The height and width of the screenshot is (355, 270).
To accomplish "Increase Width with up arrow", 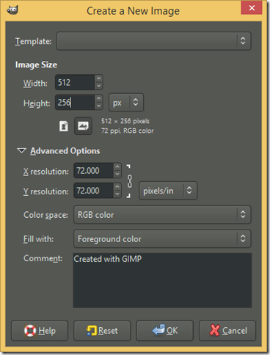I will pyautogui.click(x=98, y=78).
